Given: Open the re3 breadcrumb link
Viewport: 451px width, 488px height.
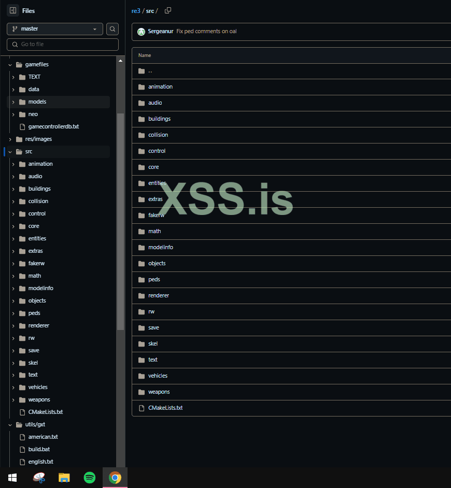Looking at the screenshot, I should pyautogui.click(x=136, y=11).
